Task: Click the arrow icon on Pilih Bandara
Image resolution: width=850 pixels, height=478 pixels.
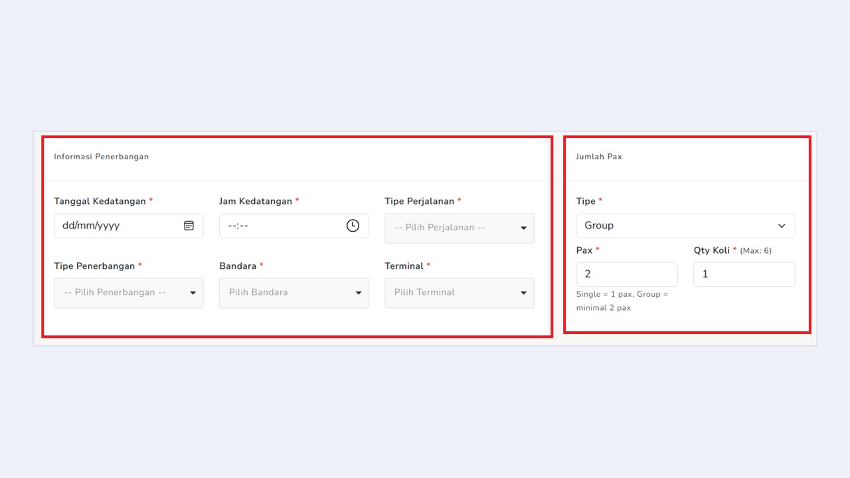Action: 358,293
